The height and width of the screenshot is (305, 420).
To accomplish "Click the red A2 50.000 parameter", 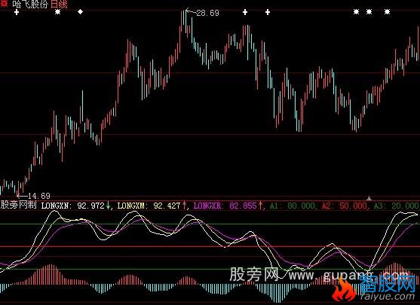I will click(344, 206).
